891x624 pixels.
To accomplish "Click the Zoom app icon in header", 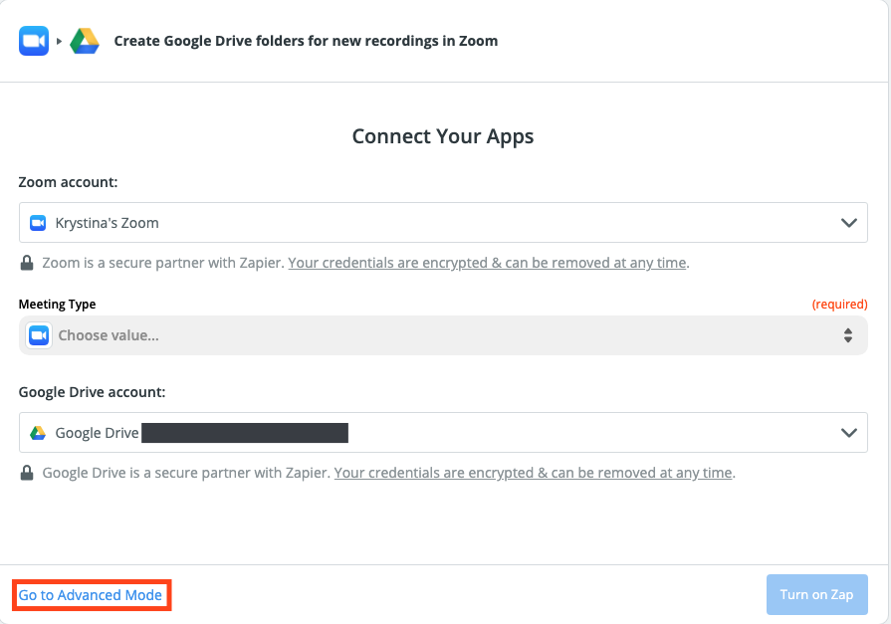I will 34,41.
